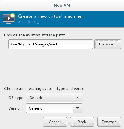The image size is (124, 129).
Task: Click the 'Create a new virtual machine' heading
Action: [x=50, y=16]
